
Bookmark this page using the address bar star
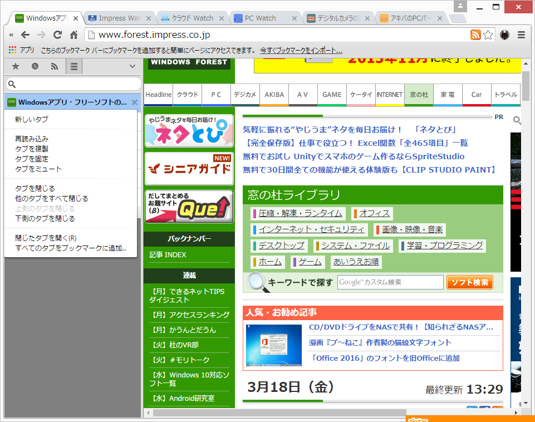pos(488,35)
